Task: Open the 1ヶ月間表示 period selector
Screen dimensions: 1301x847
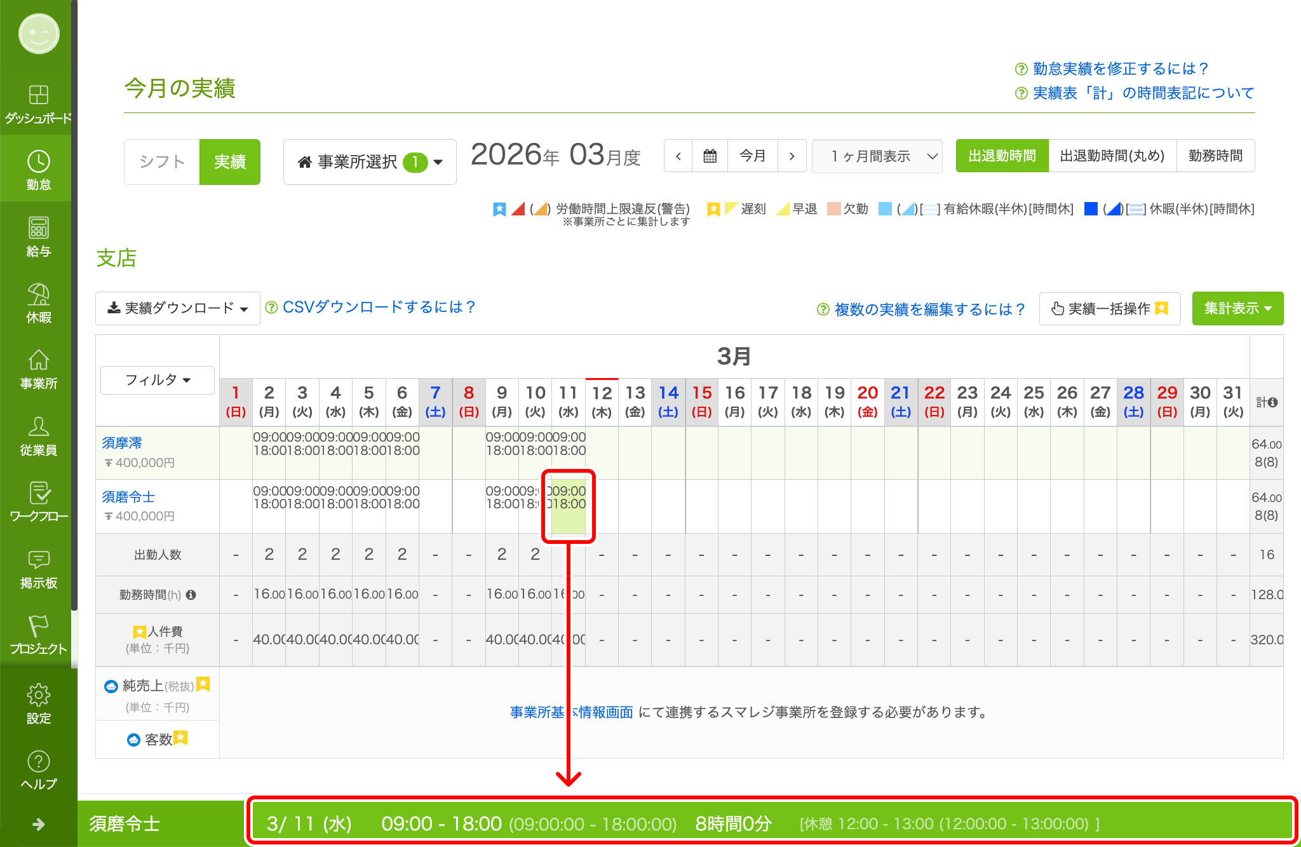Action: point(877,156)
